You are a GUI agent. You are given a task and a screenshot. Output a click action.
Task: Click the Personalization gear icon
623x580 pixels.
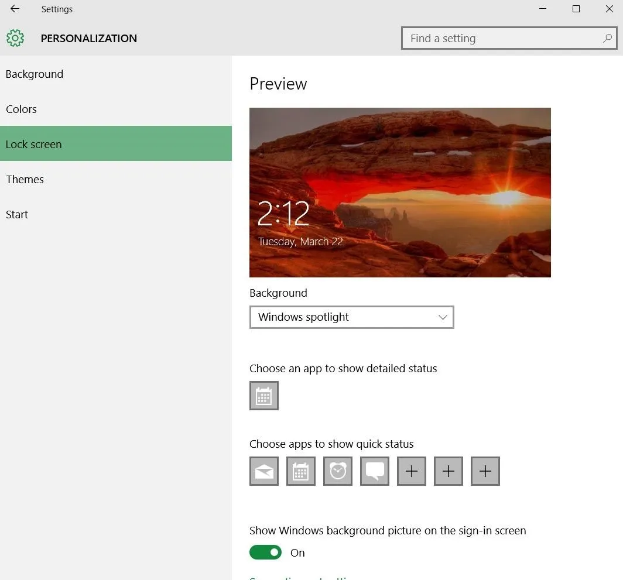coord(15,38)
